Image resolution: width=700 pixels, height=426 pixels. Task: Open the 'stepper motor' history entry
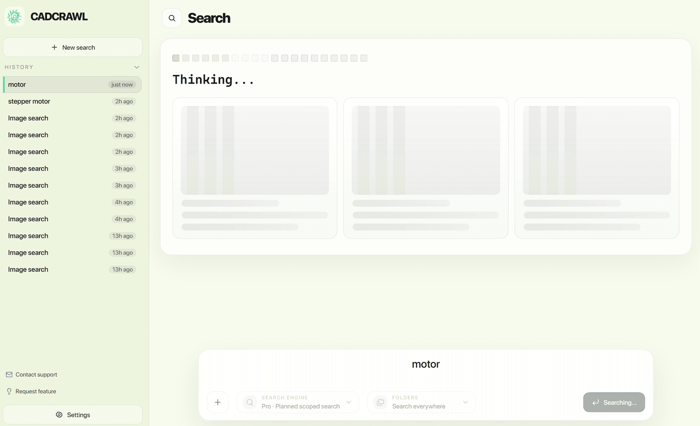click(x=72, y=101)
